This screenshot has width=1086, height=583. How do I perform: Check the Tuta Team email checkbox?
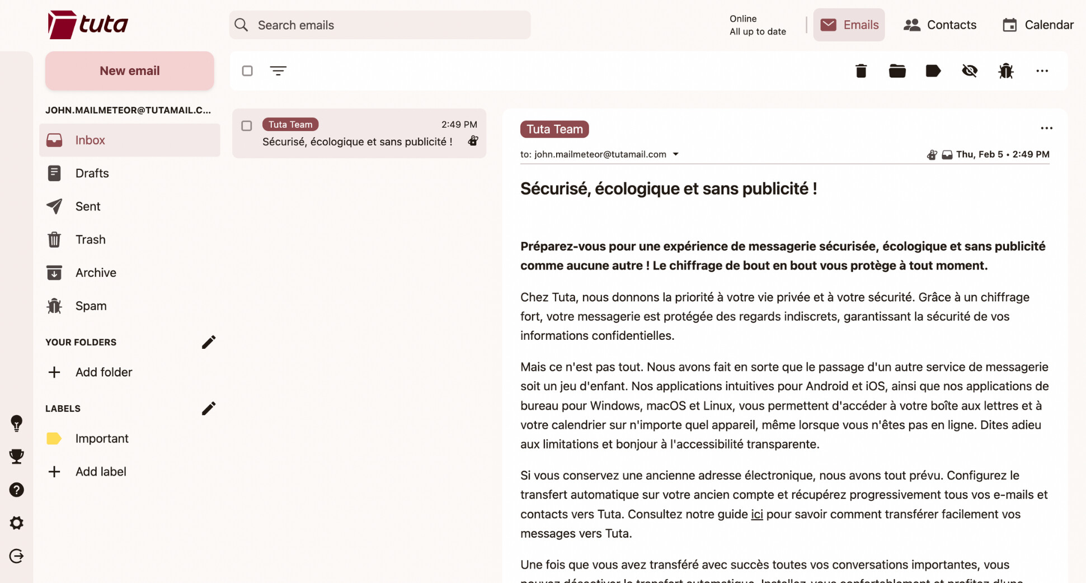[x=247, y=126]
